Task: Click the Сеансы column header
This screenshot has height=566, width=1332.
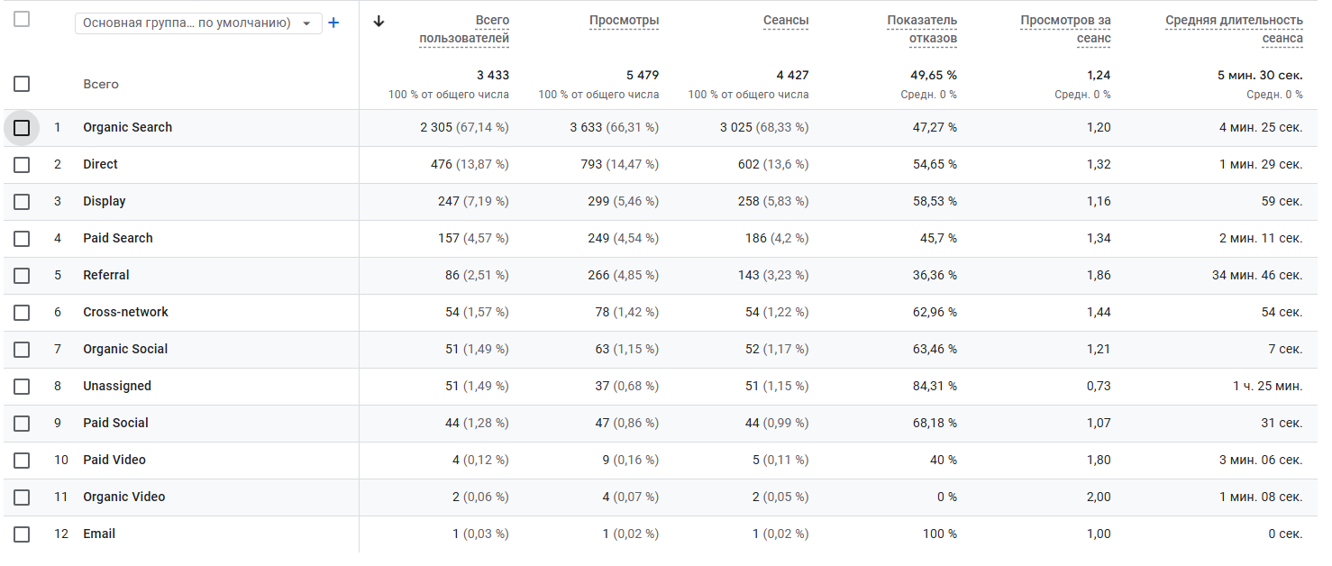Action: click(785, 21)
